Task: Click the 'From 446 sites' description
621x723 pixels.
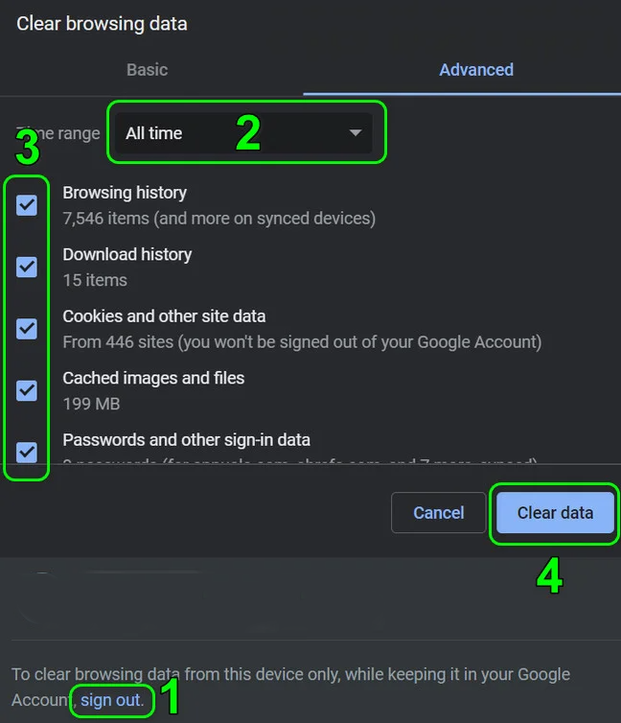Action: pyautogui.click(x=302, y=342)
